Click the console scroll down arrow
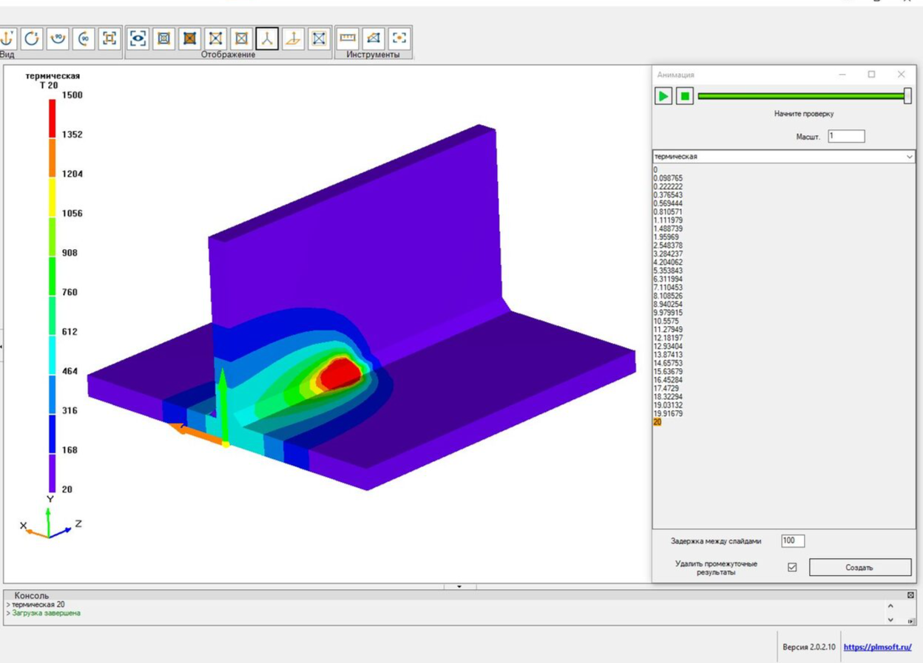Image resolution: width=923 pixels, height=663 pixels. coord(890,620)
